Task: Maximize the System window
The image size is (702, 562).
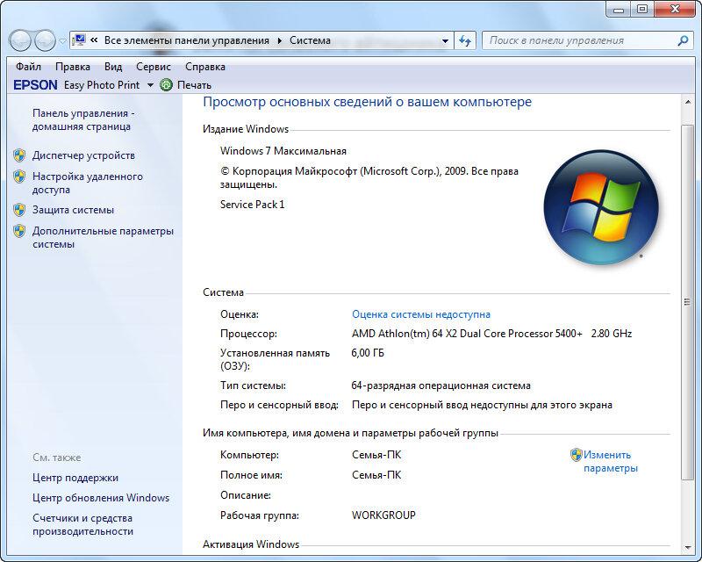Action: 642,9
